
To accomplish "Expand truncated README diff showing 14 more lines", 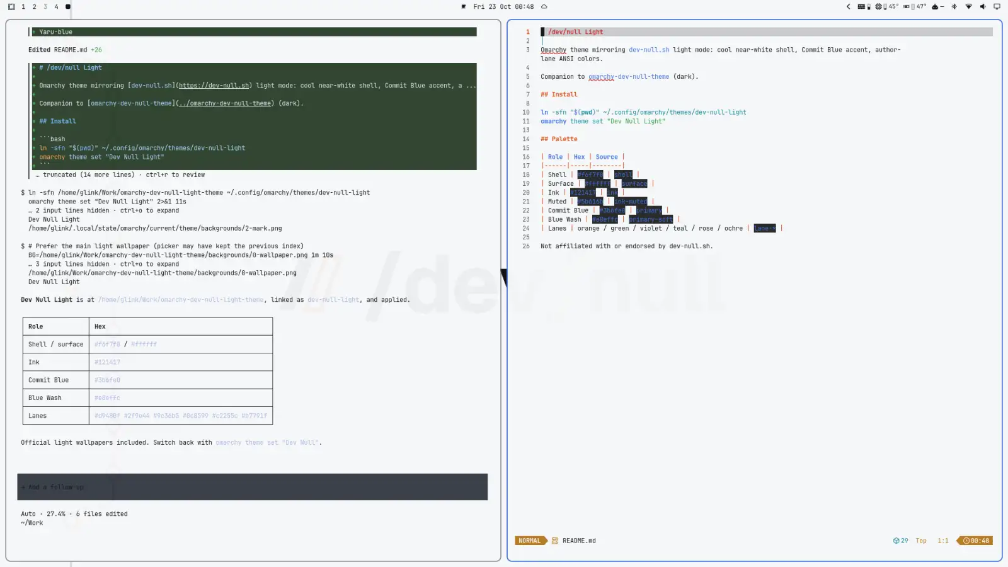I will tap(120, 175).
